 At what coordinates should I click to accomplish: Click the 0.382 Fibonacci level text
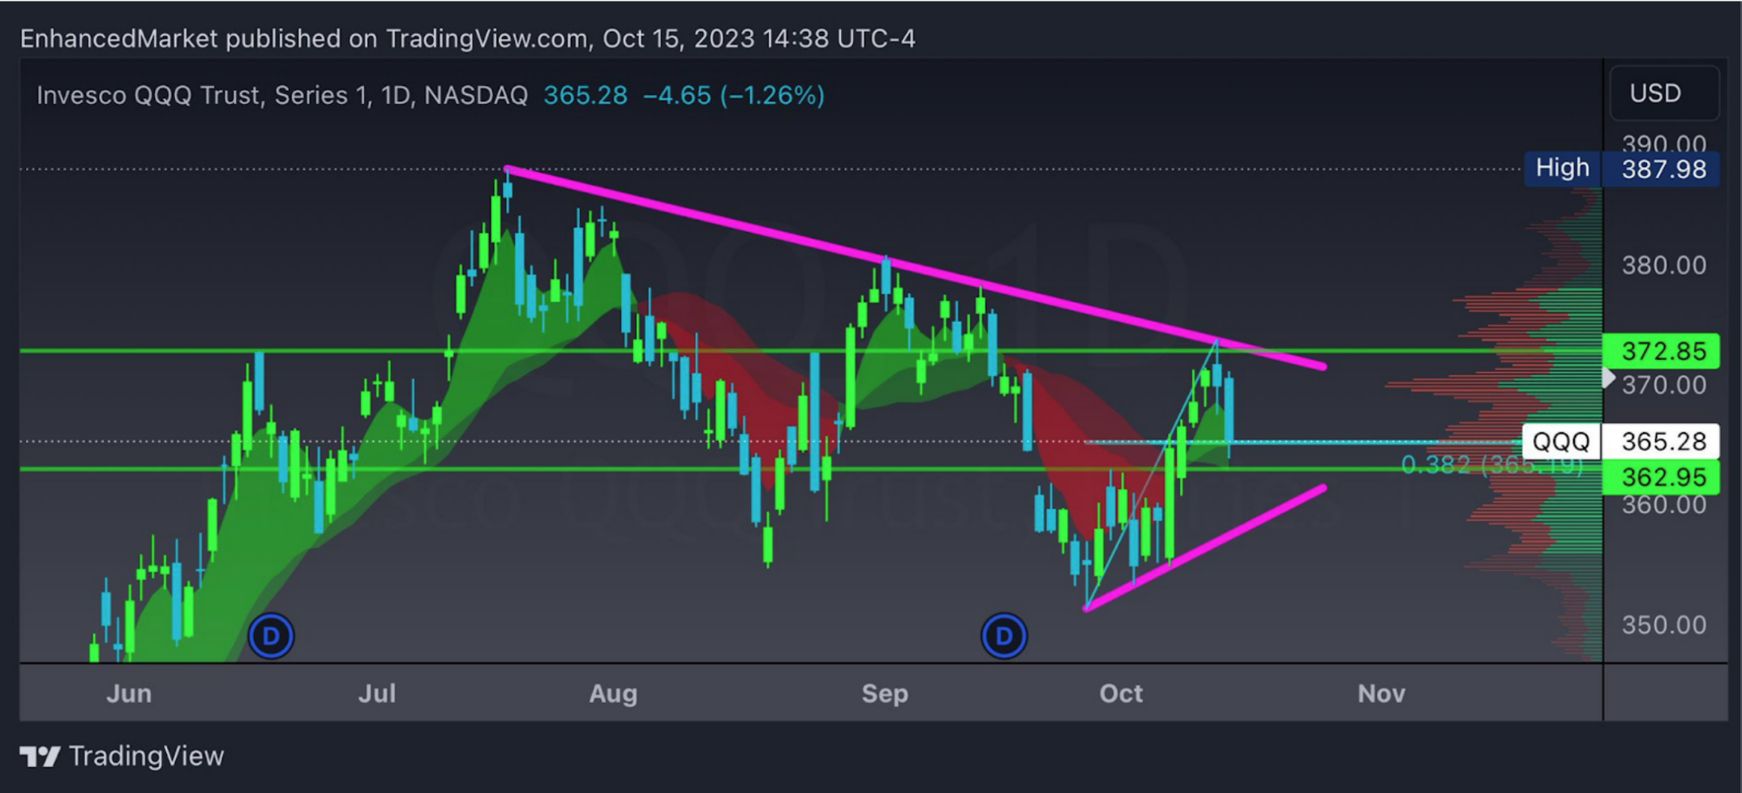(x=1491, y=465)
